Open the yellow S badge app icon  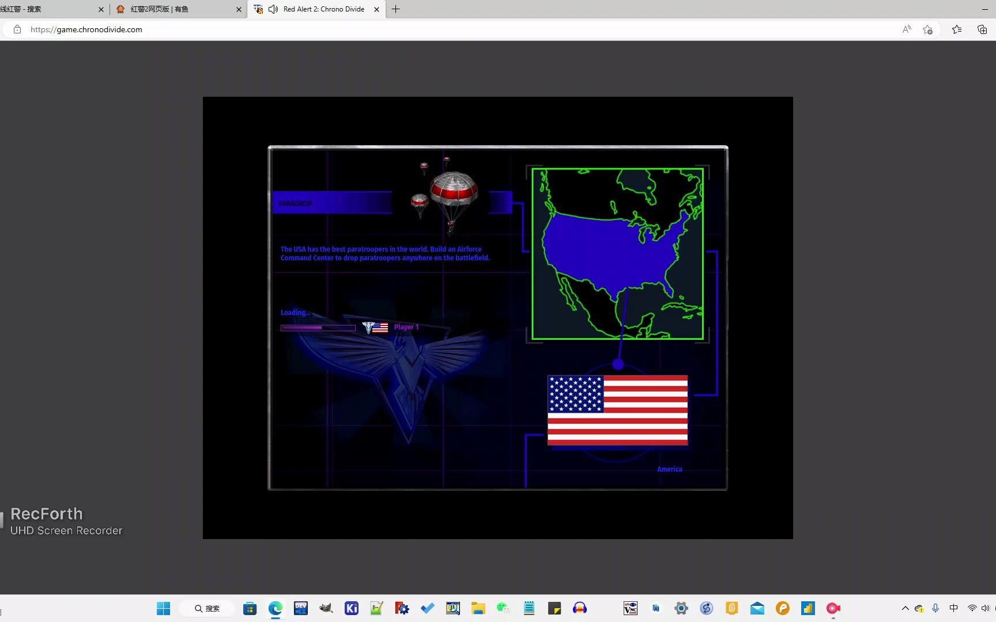(732, 608)
